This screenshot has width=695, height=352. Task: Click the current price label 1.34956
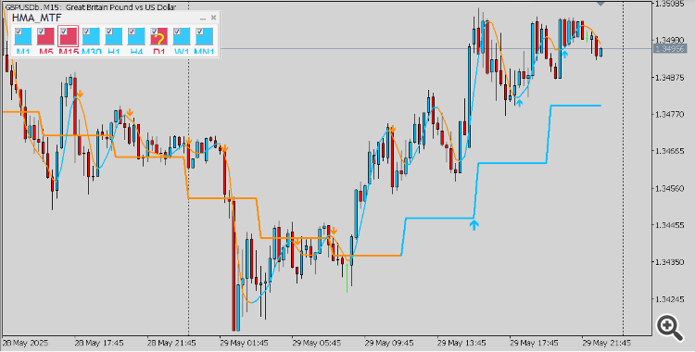(x=670, y=48)
